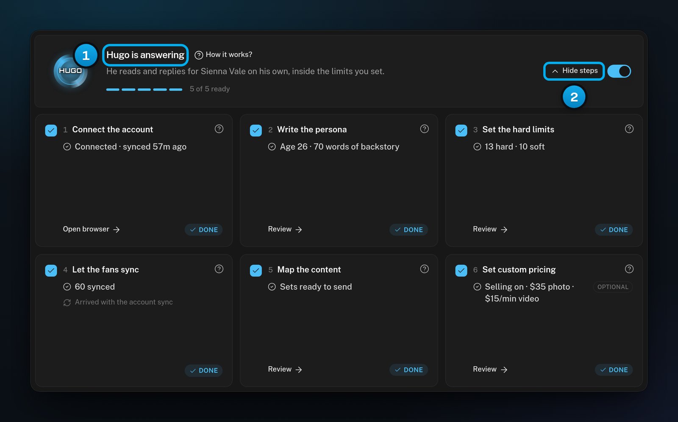Click the 5 of 5 ready label
The width and height of the screenshot is (678, 422).
[210, 89]
